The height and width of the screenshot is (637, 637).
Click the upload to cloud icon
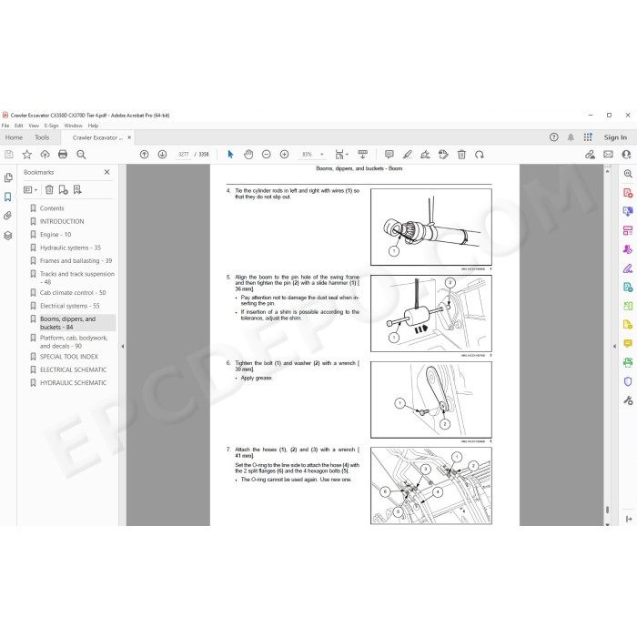point(45,155)
